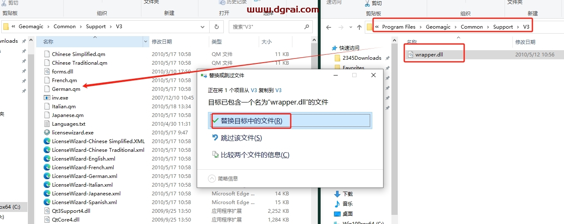
Task: Select Chinese Traditional.qm file icon
Action: coord(47,63)
